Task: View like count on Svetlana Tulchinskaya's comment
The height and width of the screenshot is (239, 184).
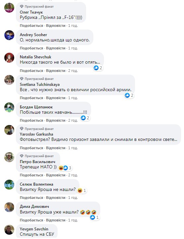Action: coord(129,95)
